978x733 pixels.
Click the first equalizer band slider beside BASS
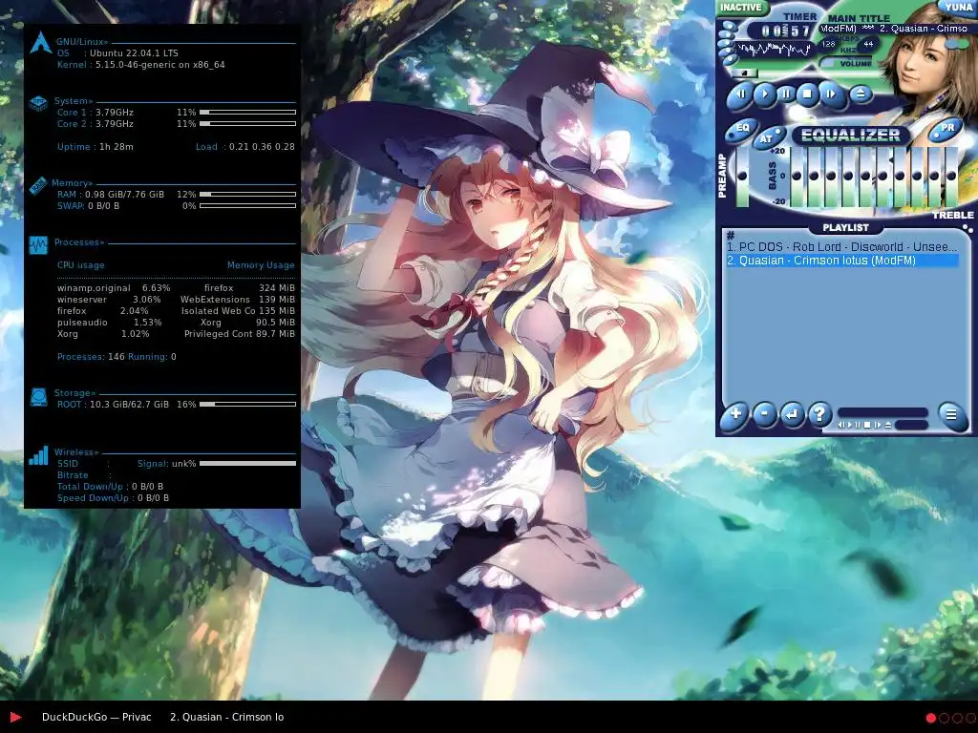[797, 177]
